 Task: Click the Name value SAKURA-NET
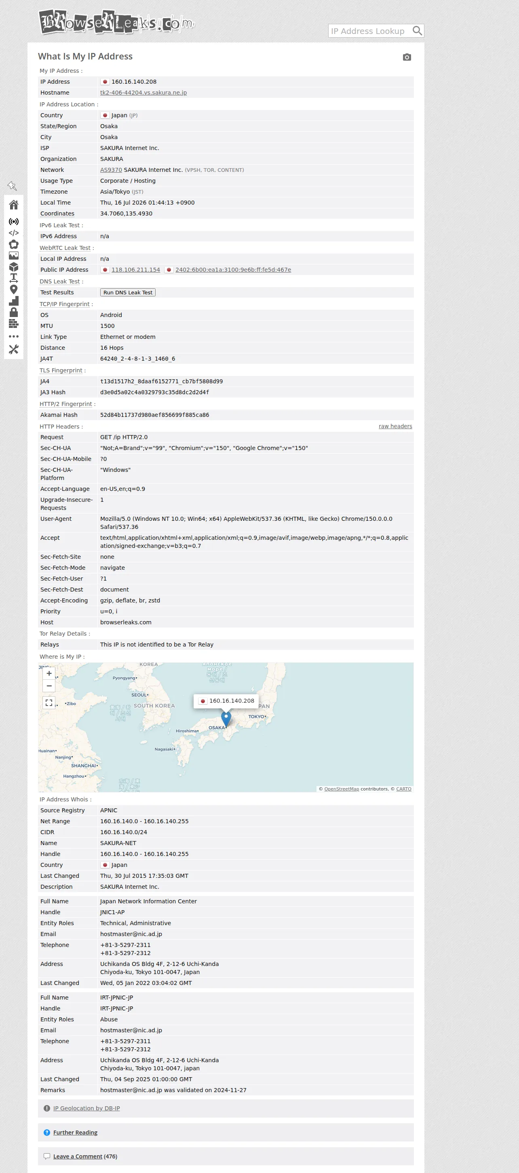click(x=118, y=843)
